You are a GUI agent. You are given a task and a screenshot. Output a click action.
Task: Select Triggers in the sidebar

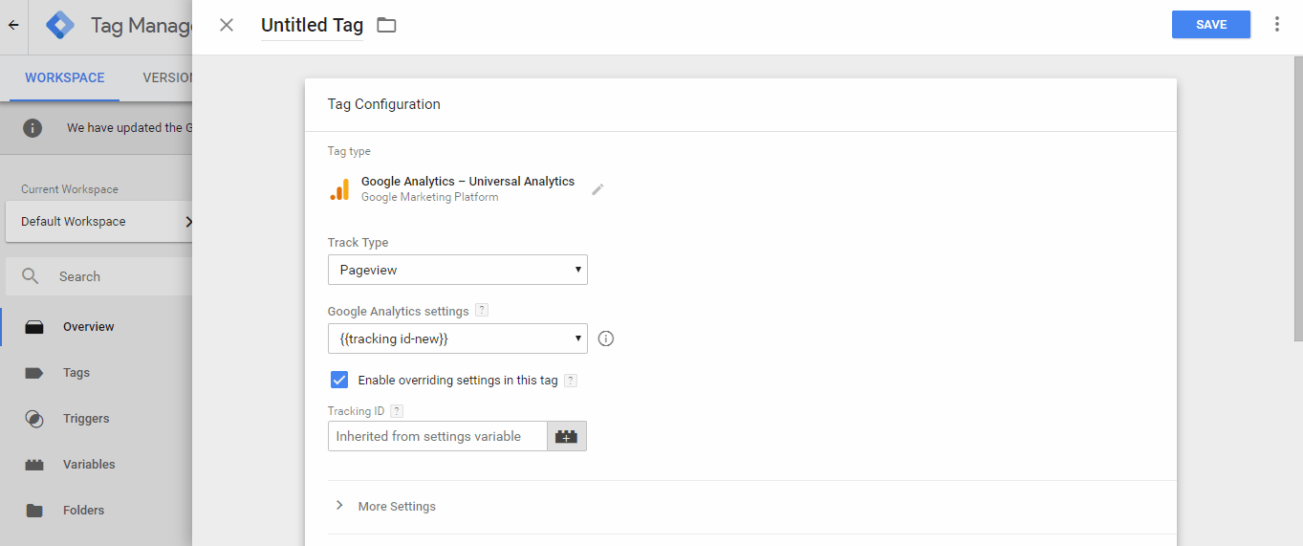86,419
